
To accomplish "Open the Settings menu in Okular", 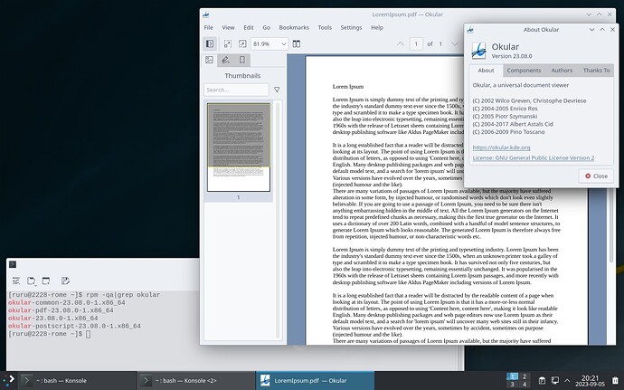I will tap(351, 27).
